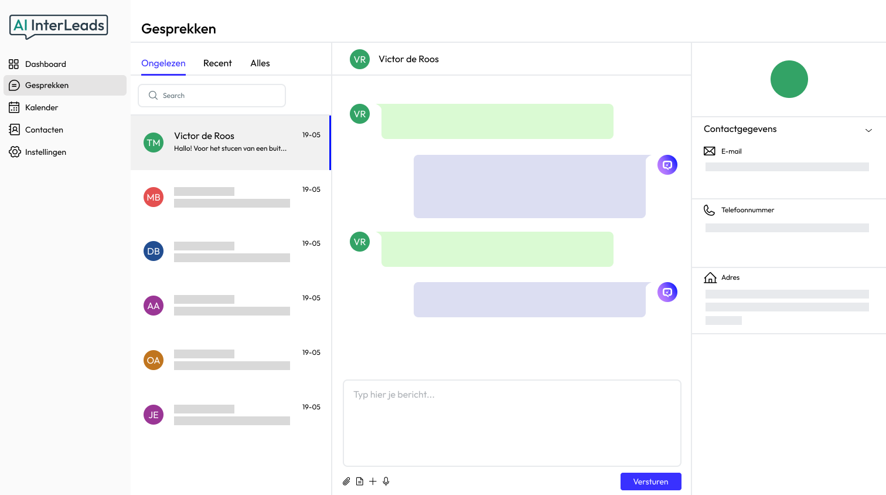Viewport: 886px width, 495px height.
Task: Click the Telefoonnummer phone icon
Action: [709, 210]
